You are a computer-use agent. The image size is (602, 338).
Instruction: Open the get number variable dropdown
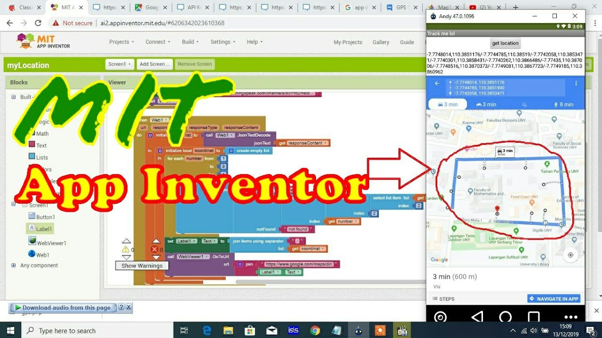pos(356,221)
